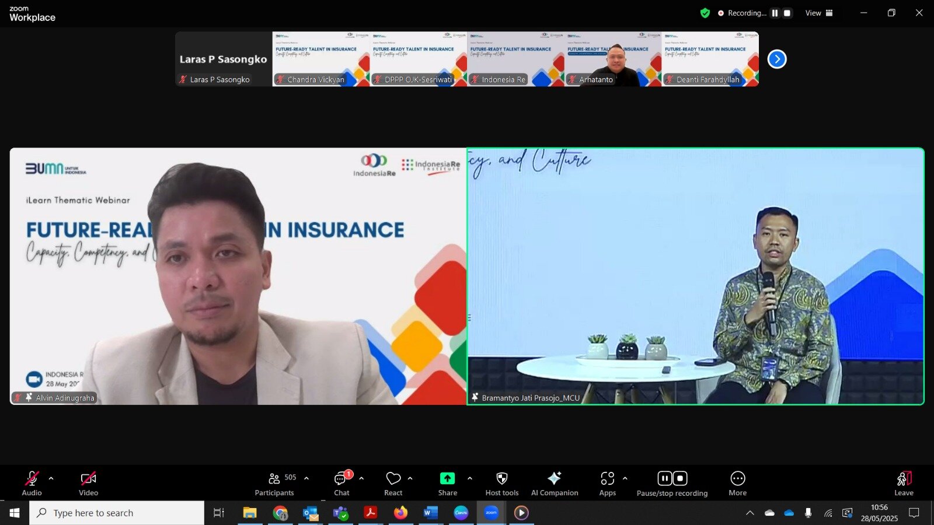Click the green Share screen button

pos(447,484)
